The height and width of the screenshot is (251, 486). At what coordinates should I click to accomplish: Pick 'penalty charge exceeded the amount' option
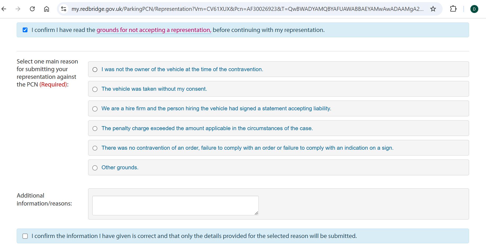tap(95, 129)
